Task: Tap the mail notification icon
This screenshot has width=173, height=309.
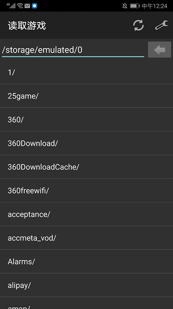Action: [x=27, y=6]
